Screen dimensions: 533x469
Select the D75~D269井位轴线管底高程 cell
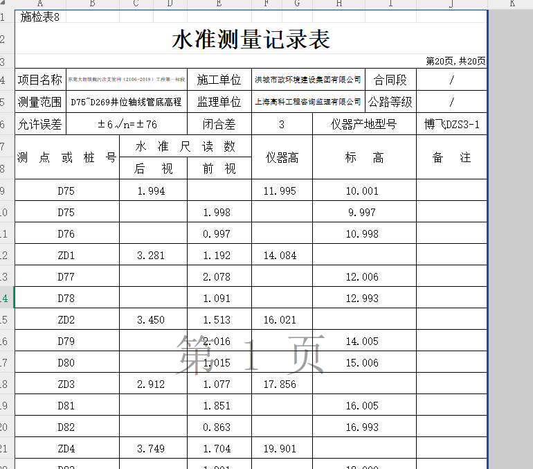(126, 103)
